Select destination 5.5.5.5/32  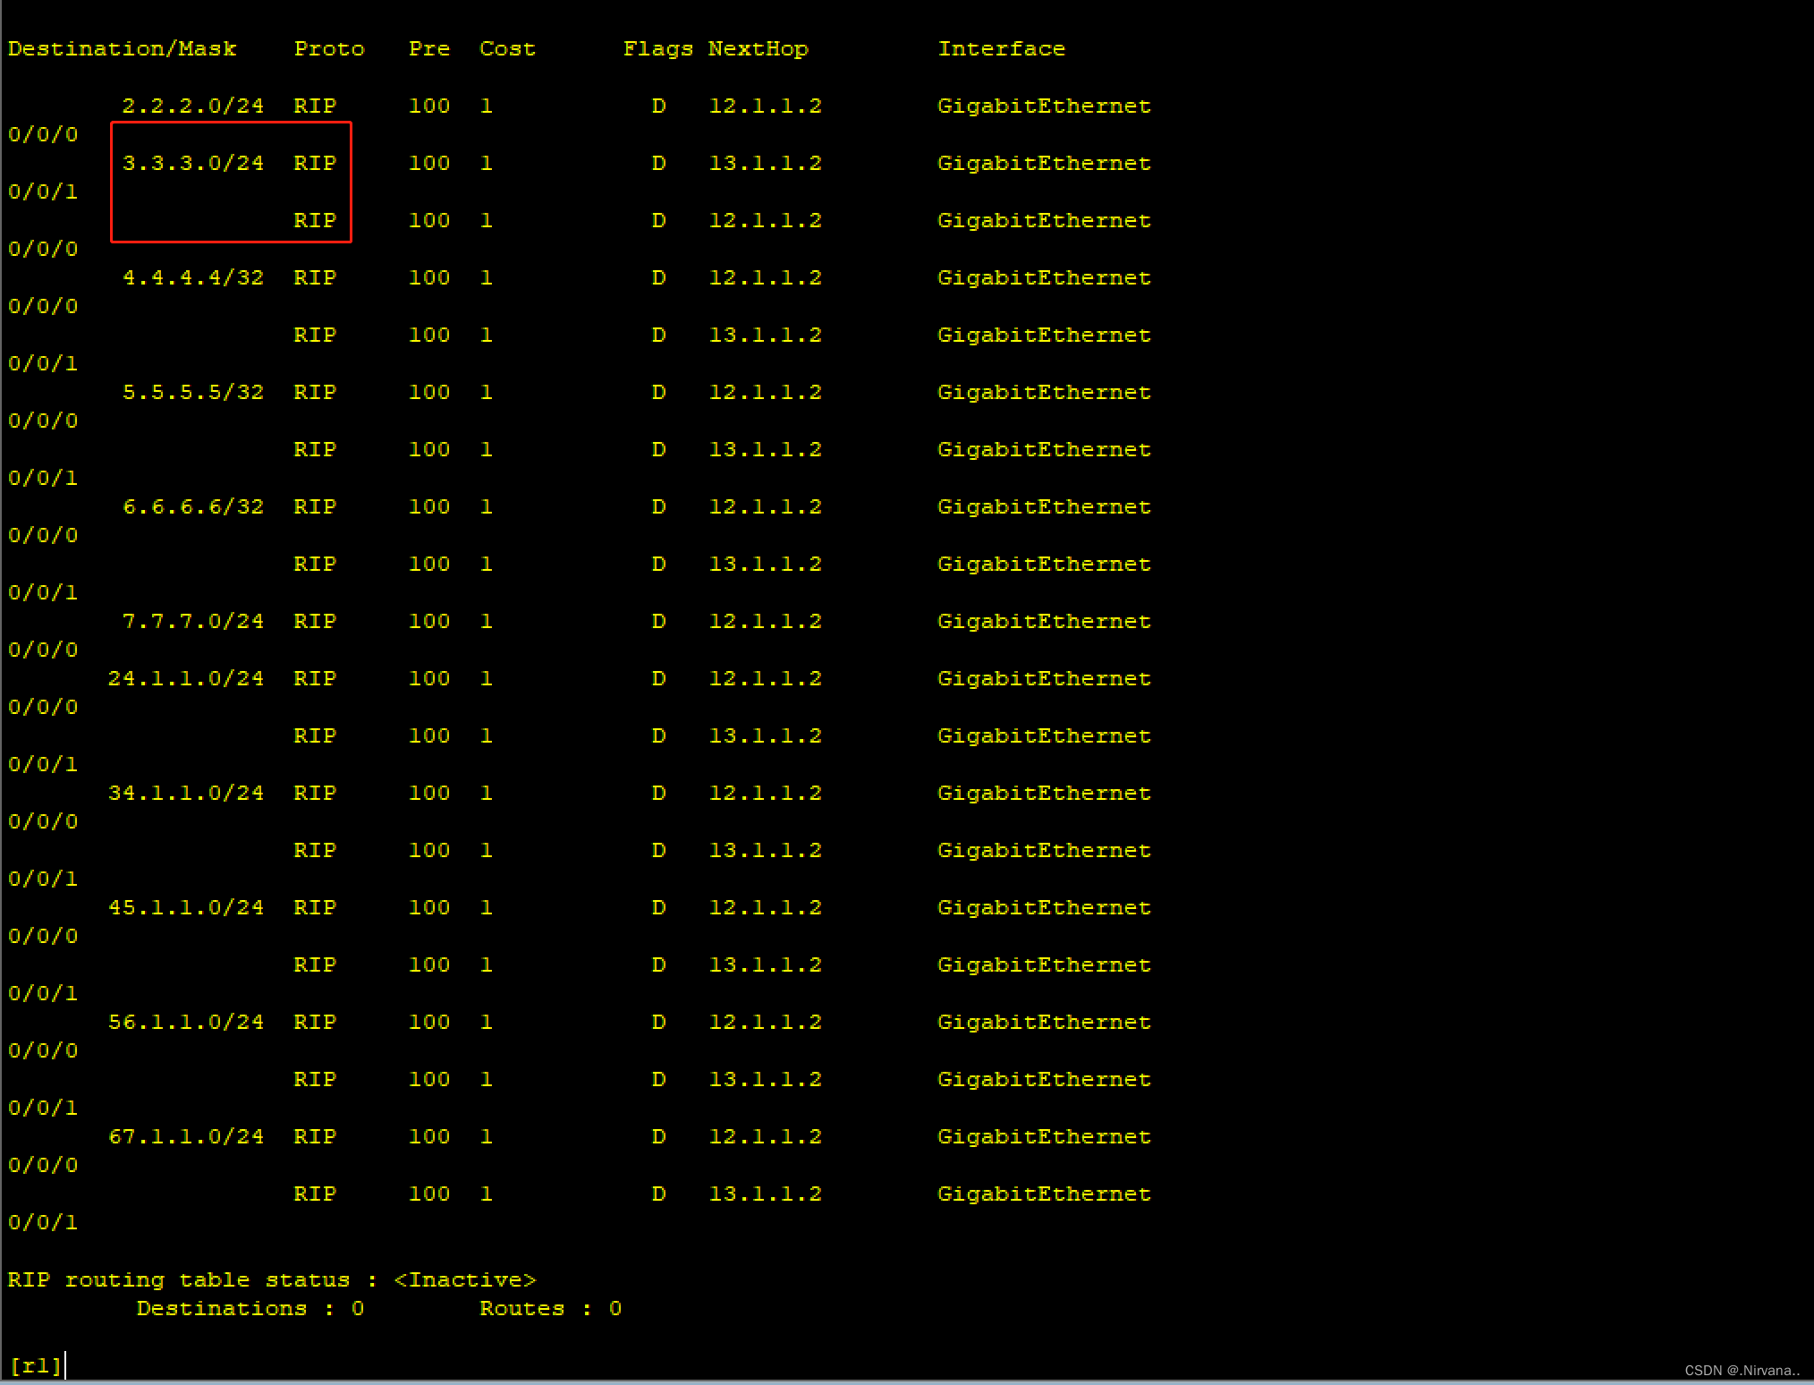(193, 393)
